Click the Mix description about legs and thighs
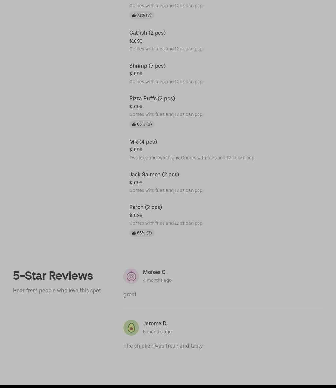Viewport: 336px width, 388px height. pyautogui.click(x=192, y=158)
